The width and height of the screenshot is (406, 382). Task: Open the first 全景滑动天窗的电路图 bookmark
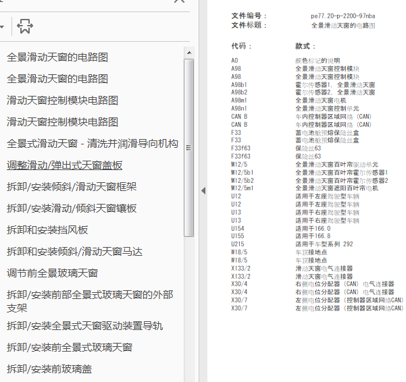pyautogui.click(x=57, y=57)
